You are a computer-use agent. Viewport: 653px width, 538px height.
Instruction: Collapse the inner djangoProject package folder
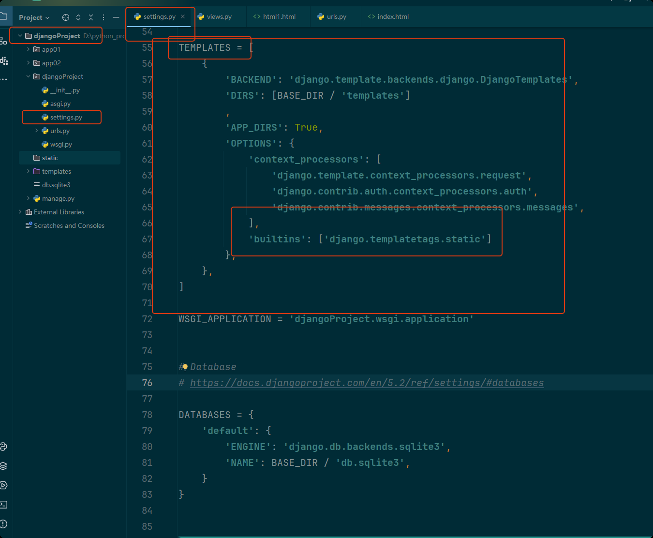pyautogui.click(x=28, y=76)
